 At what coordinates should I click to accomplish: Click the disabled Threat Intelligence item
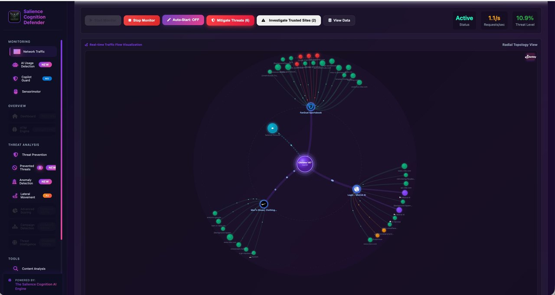click(x=33, y=243)
